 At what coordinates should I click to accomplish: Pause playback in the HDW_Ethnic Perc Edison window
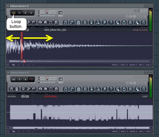(x=19, y=13)
